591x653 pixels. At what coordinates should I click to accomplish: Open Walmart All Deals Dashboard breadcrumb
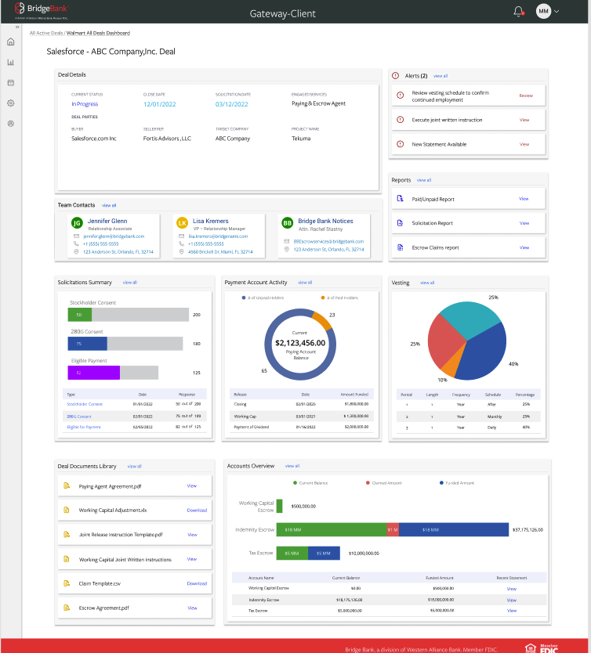[x=98, y=33]
